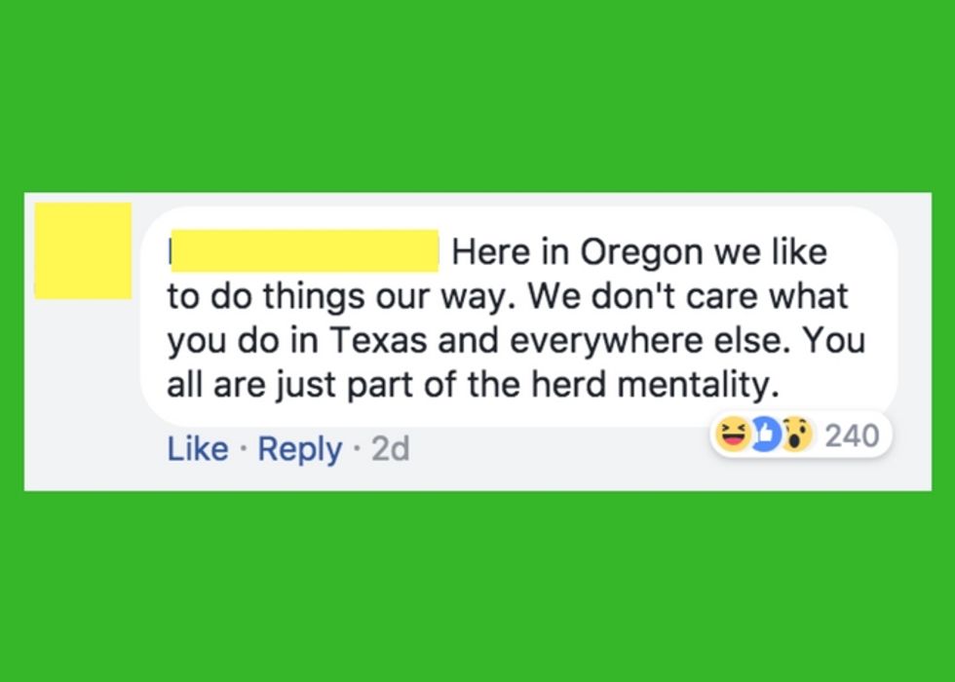Click the laughing Haha reaction emoji
Viewport: 955px width, 682px height.
(731, 436)
